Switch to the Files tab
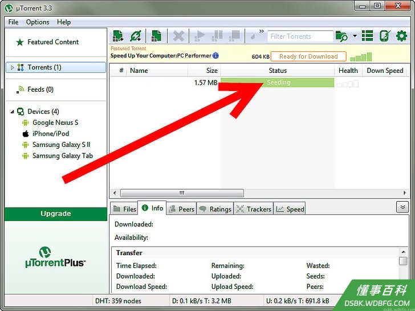Screen dimensions: 415x311 [x=124, y=209]
